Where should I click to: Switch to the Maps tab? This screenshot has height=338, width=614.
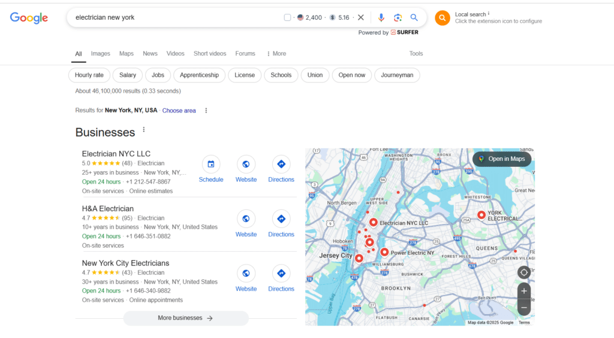127,53
